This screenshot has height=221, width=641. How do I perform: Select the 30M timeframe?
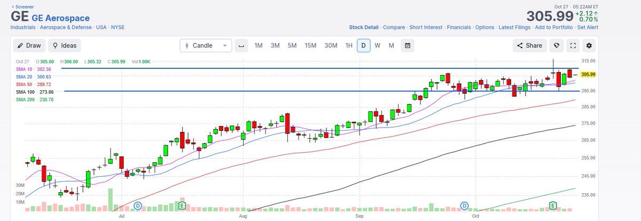(x=331, y=45)
